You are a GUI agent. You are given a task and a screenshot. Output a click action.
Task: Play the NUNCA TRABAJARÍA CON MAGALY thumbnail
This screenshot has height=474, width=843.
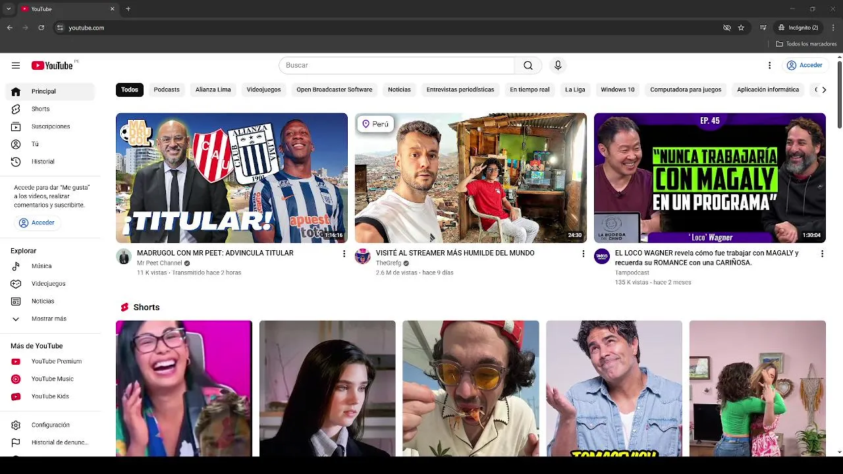[710, 178]
